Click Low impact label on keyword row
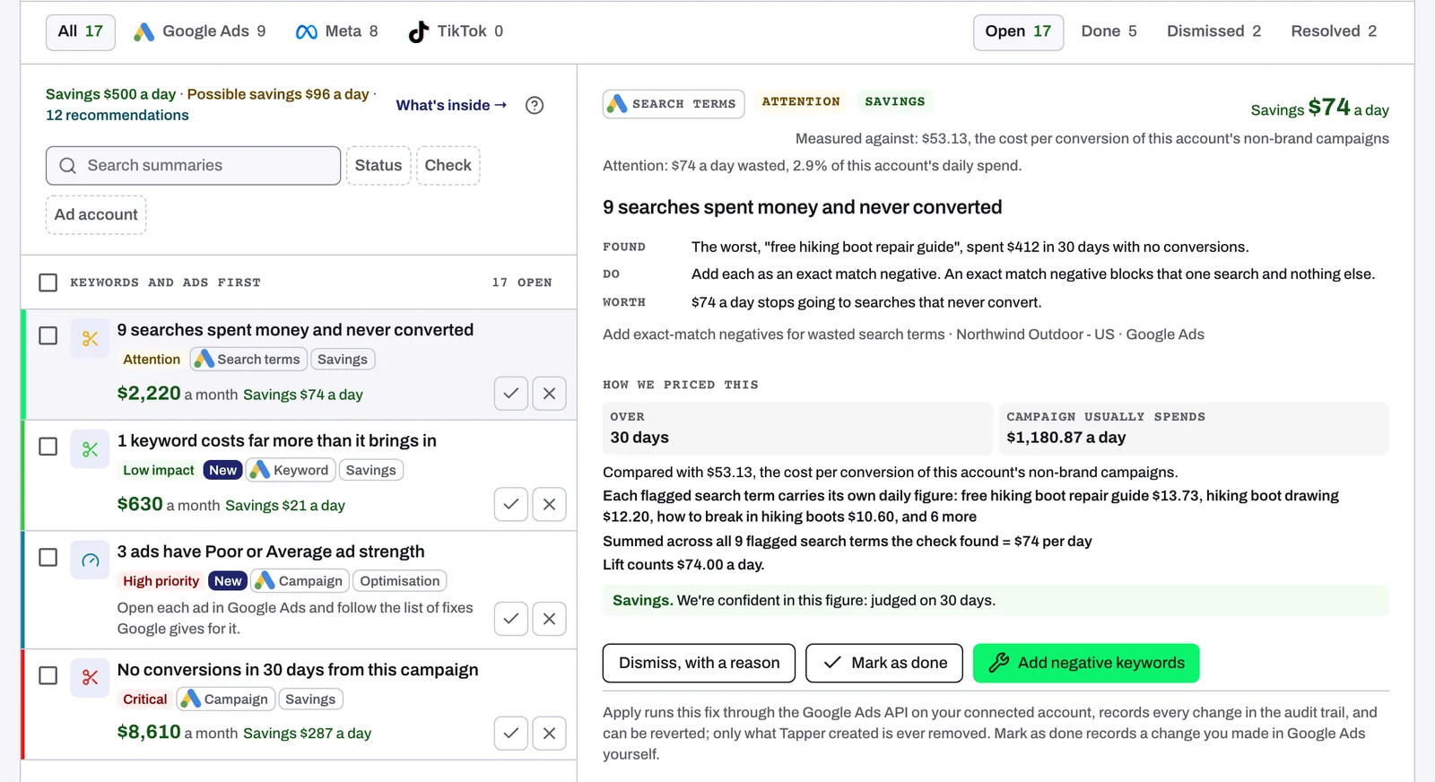The image size is (1435, 782). tap(159, 470)
